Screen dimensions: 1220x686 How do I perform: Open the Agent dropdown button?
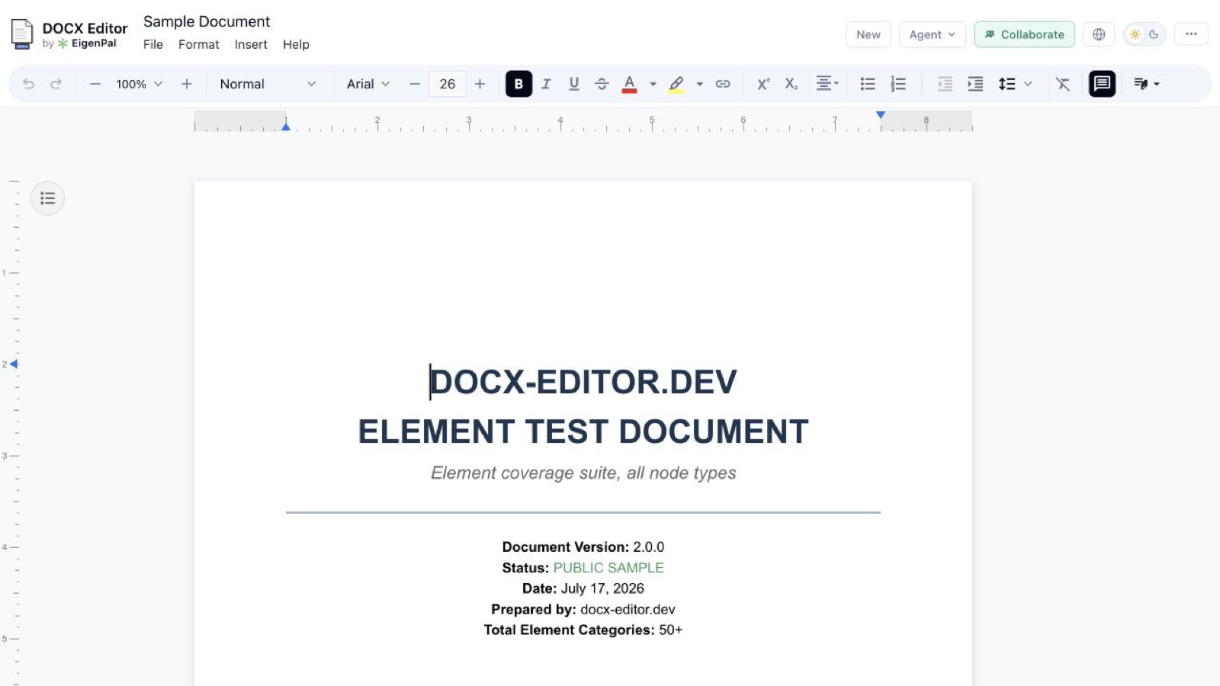pos(932,34)
